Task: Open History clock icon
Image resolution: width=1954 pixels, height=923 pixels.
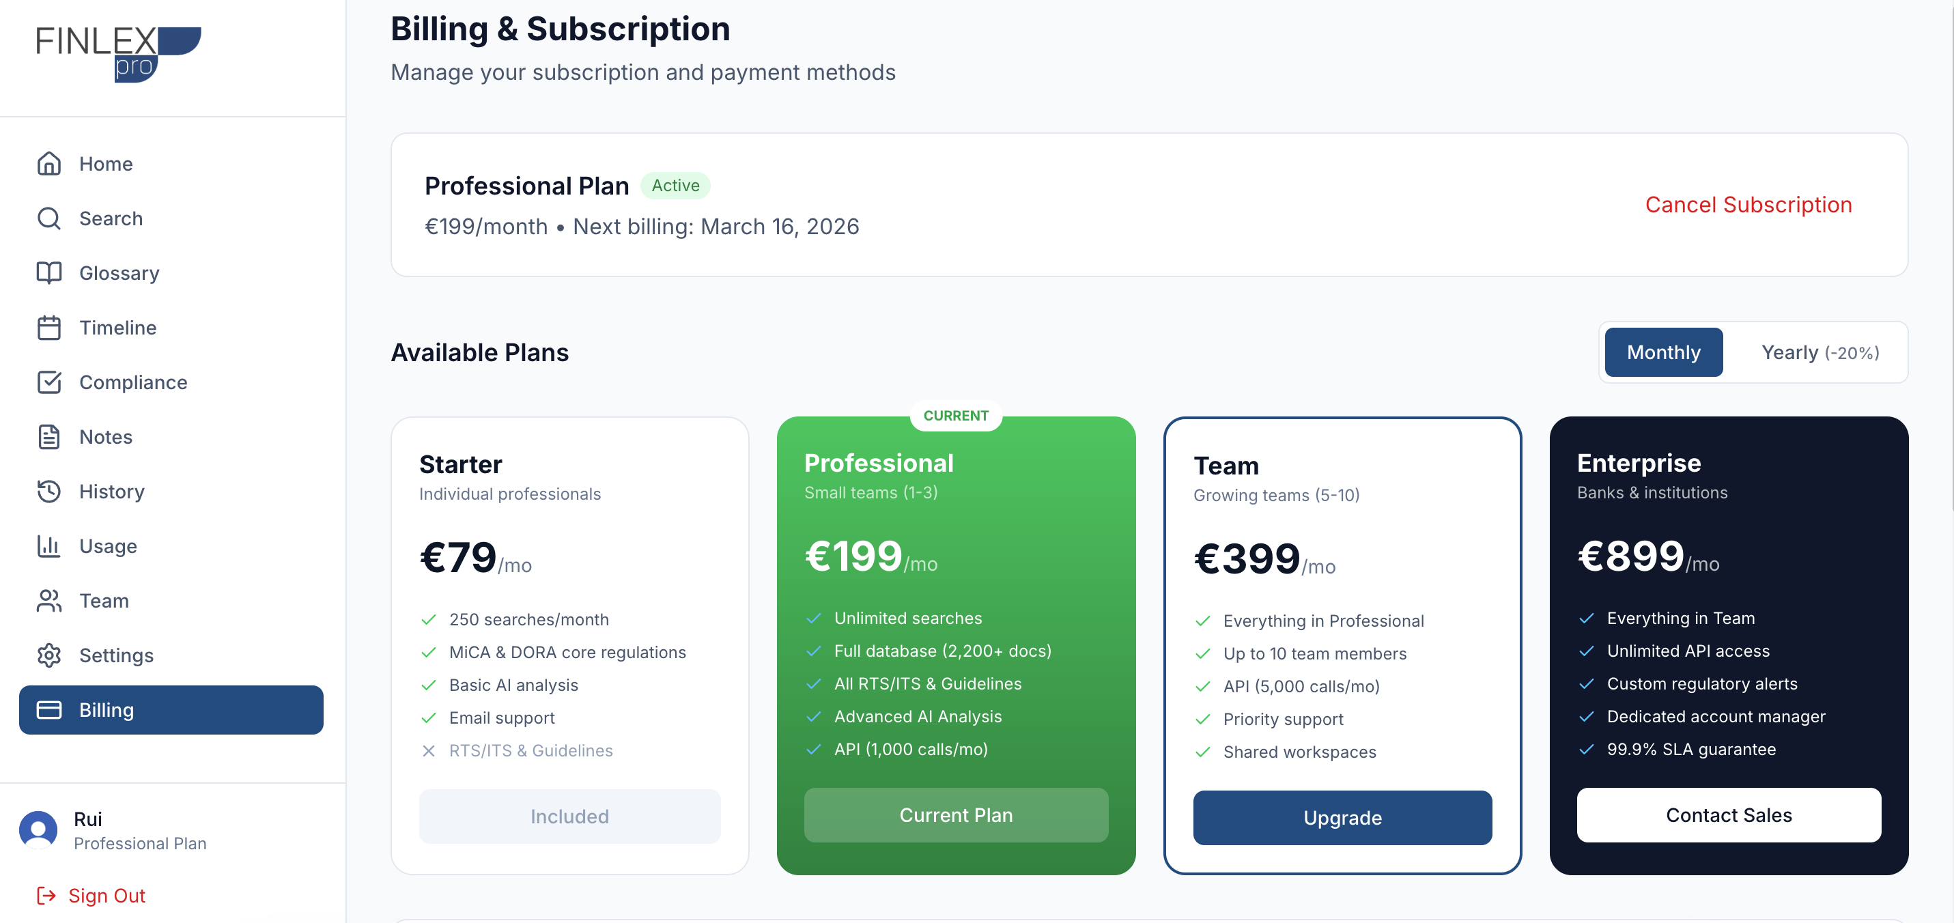Action: tap(49, 492)
